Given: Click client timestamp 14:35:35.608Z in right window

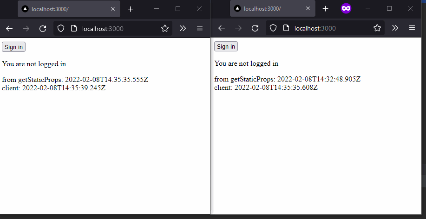Looking at the screenshot, I should pos(276,87).
